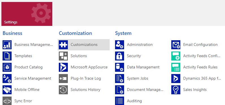Select the Mobile Offline label

click(27, 90)
